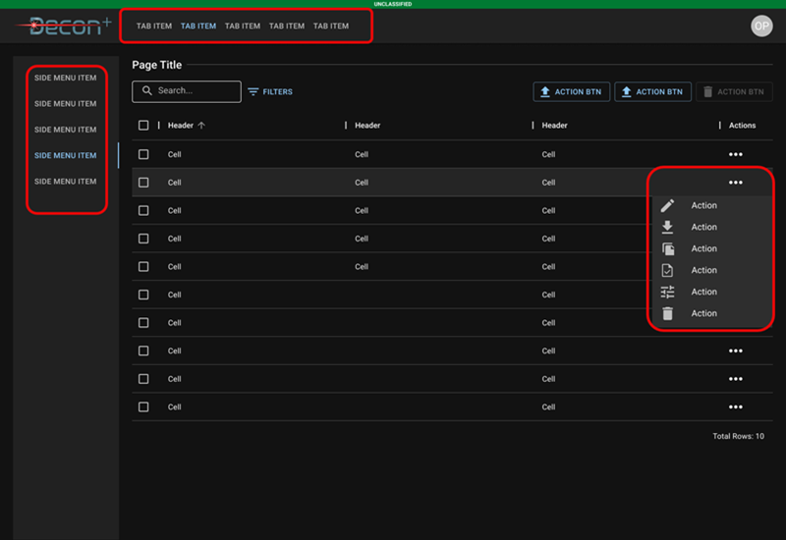This screenshot has height=540, width=786.
Task: Click the ellipsis in the first table row
Action: point(735,154)
